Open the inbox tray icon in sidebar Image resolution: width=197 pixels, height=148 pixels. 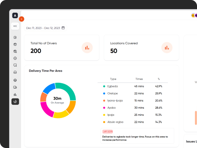click(x=15, y=72)
